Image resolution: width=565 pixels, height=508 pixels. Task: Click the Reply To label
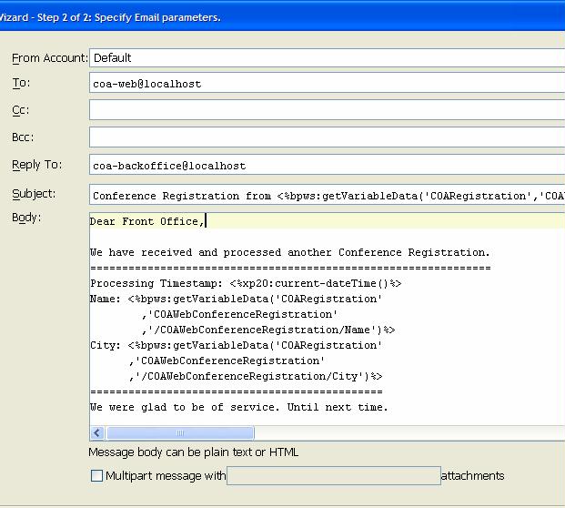click(x=36, y=165)
